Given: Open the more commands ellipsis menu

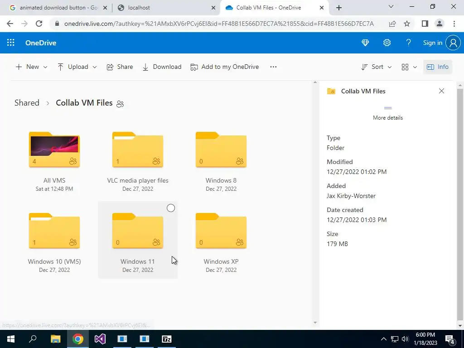Looking at the screenshot, I should point(273,67).
